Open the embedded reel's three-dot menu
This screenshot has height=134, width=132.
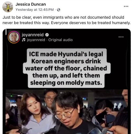[121, 37]
